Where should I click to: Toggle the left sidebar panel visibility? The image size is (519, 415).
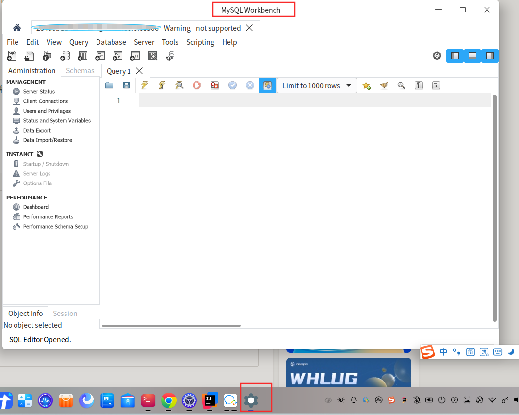pyautogui.click(x=455, y=56)
